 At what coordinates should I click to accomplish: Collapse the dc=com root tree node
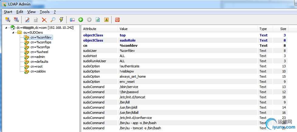[x=6, y=28]
